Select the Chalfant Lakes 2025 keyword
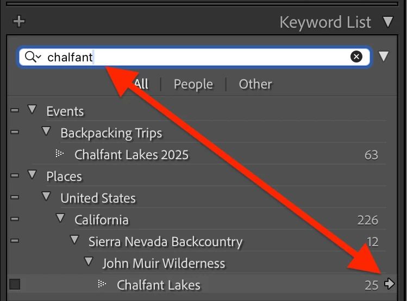The image size is (407, 301). click(132, 155)
